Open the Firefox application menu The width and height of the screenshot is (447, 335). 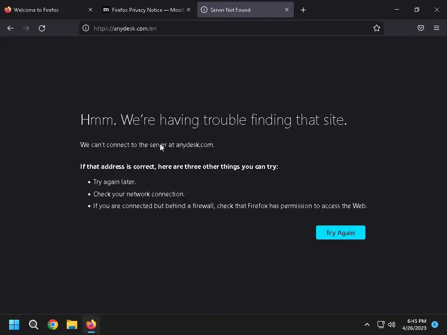pos(437,28)
